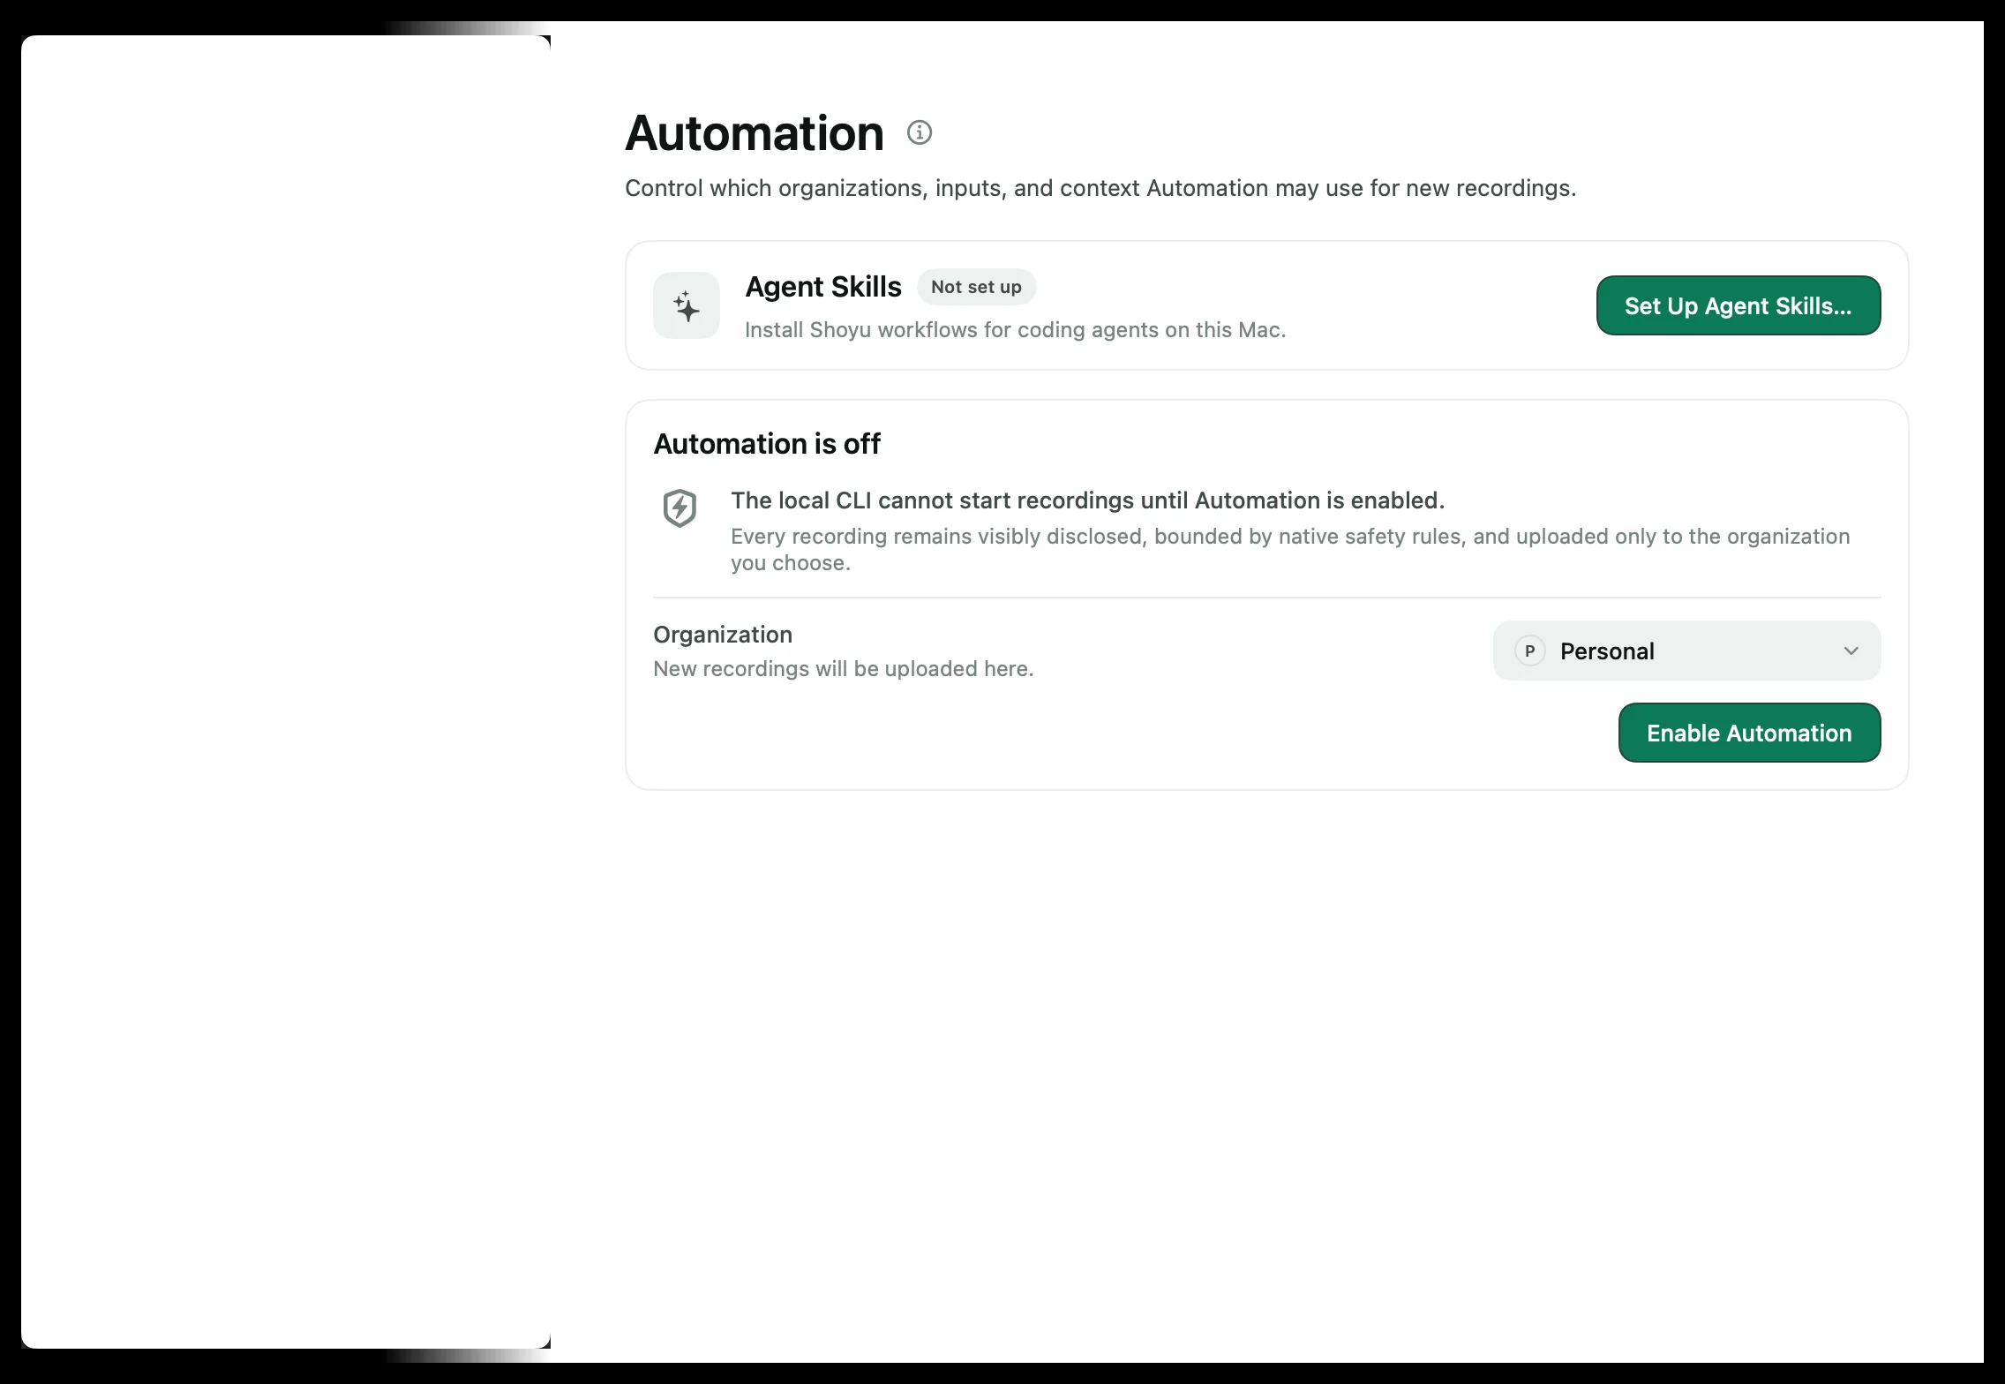Click 'Automation is off' heading
The image size is (2005, 1384).
tap(767, 443)
